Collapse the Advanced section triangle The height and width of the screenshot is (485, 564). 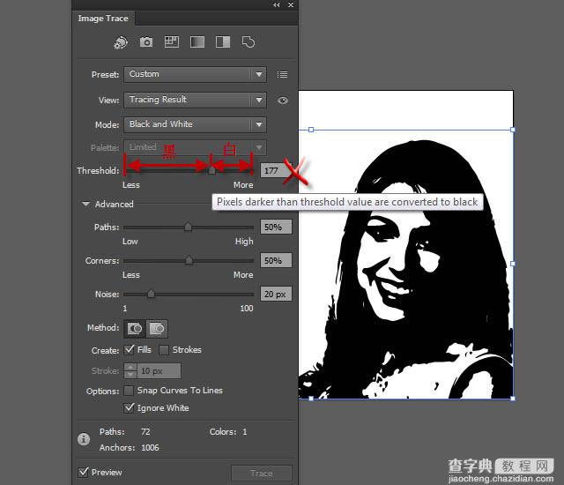[85, 204]
